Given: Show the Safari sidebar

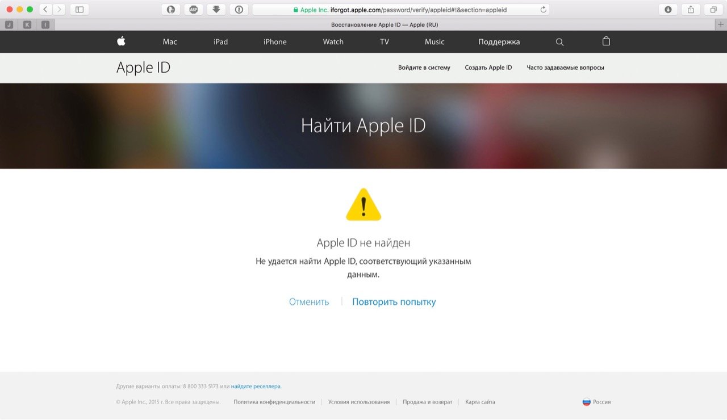Looking at the screenshot, I should (x=80, y=9).
